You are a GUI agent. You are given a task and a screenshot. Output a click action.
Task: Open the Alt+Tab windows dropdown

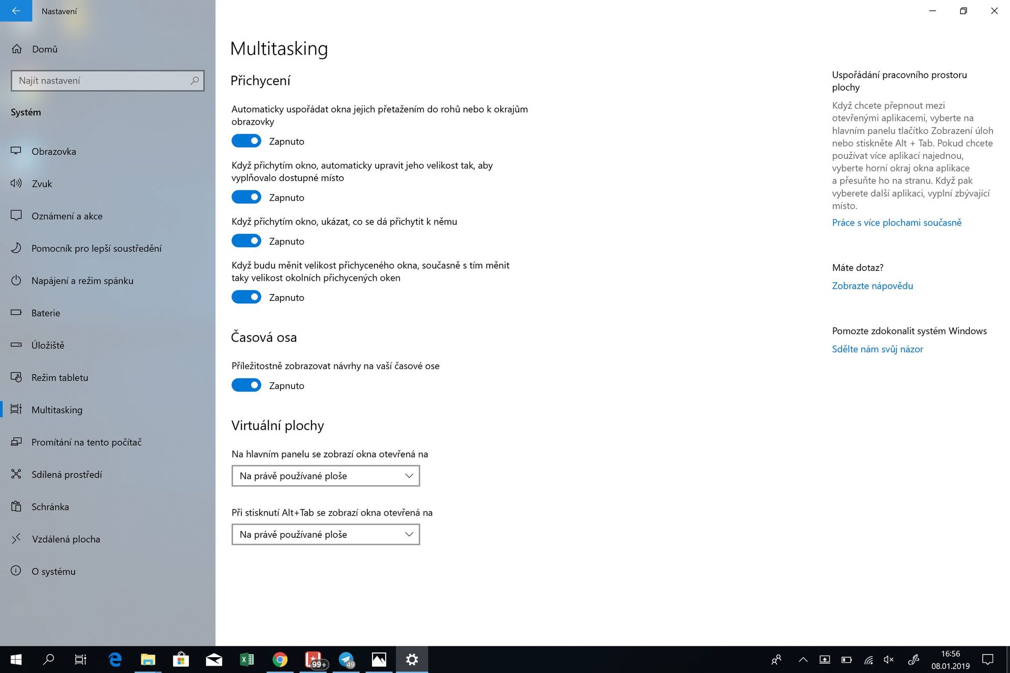(325, 534)
